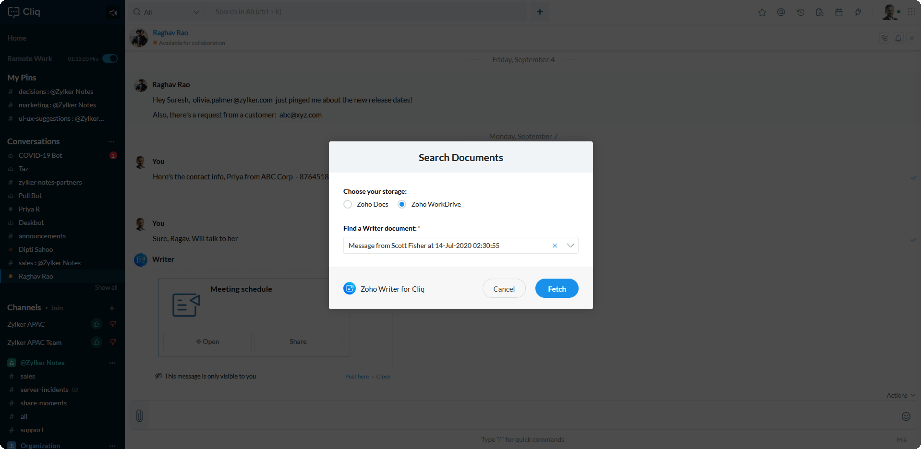Open the Taz conversation
This screenshot has height=449, width=921.
click(x=62, y=169)
